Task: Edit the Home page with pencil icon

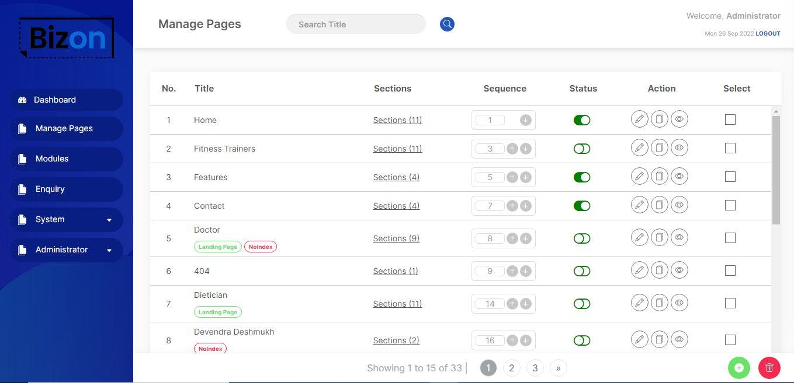Action: (x=640, y=120)
